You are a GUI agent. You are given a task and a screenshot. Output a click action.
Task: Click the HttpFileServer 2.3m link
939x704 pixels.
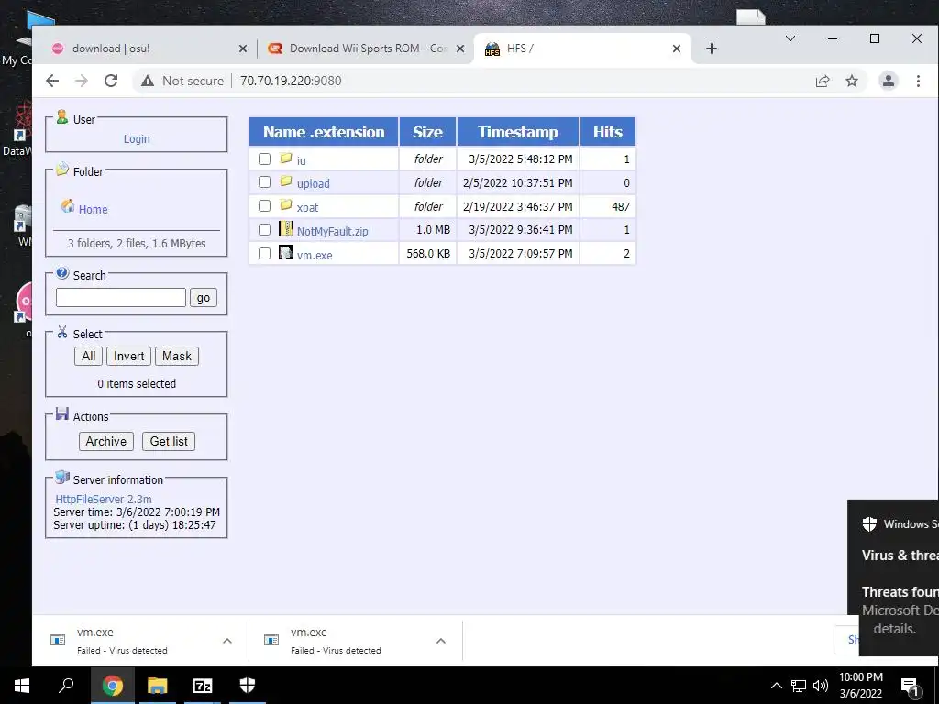(x=104, y=500)
